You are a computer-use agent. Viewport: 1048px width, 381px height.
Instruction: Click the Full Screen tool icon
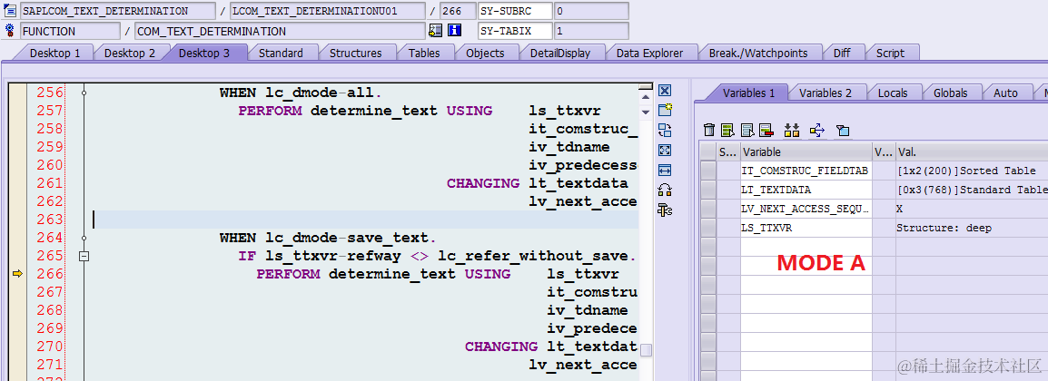[x=665, y=150]
